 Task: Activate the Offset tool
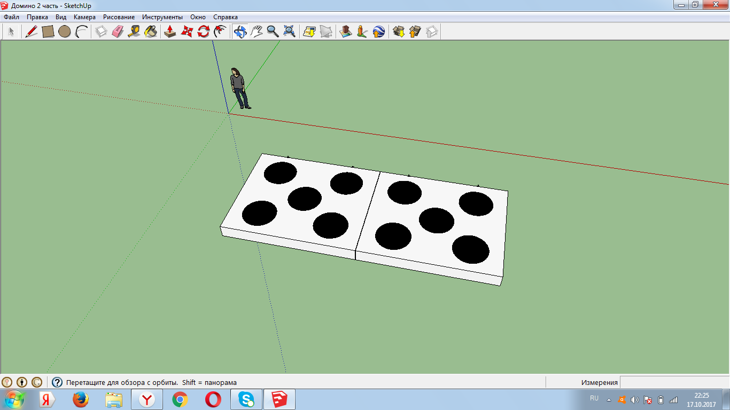tap(220, 32)
